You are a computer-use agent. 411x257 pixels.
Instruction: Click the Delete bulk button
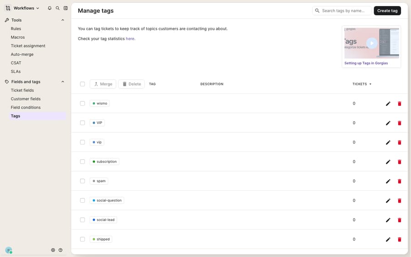(x=132, y=84)
